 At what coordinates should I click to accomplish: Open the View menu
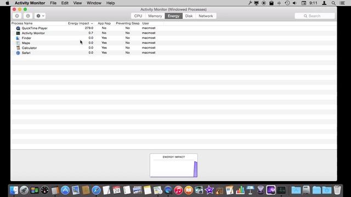tap(77, 3)
